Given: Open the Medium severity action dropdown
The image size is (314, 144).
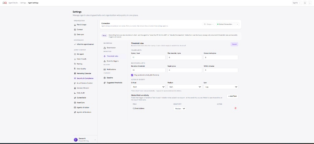Looking at the screenshot, I should point(185,87).
